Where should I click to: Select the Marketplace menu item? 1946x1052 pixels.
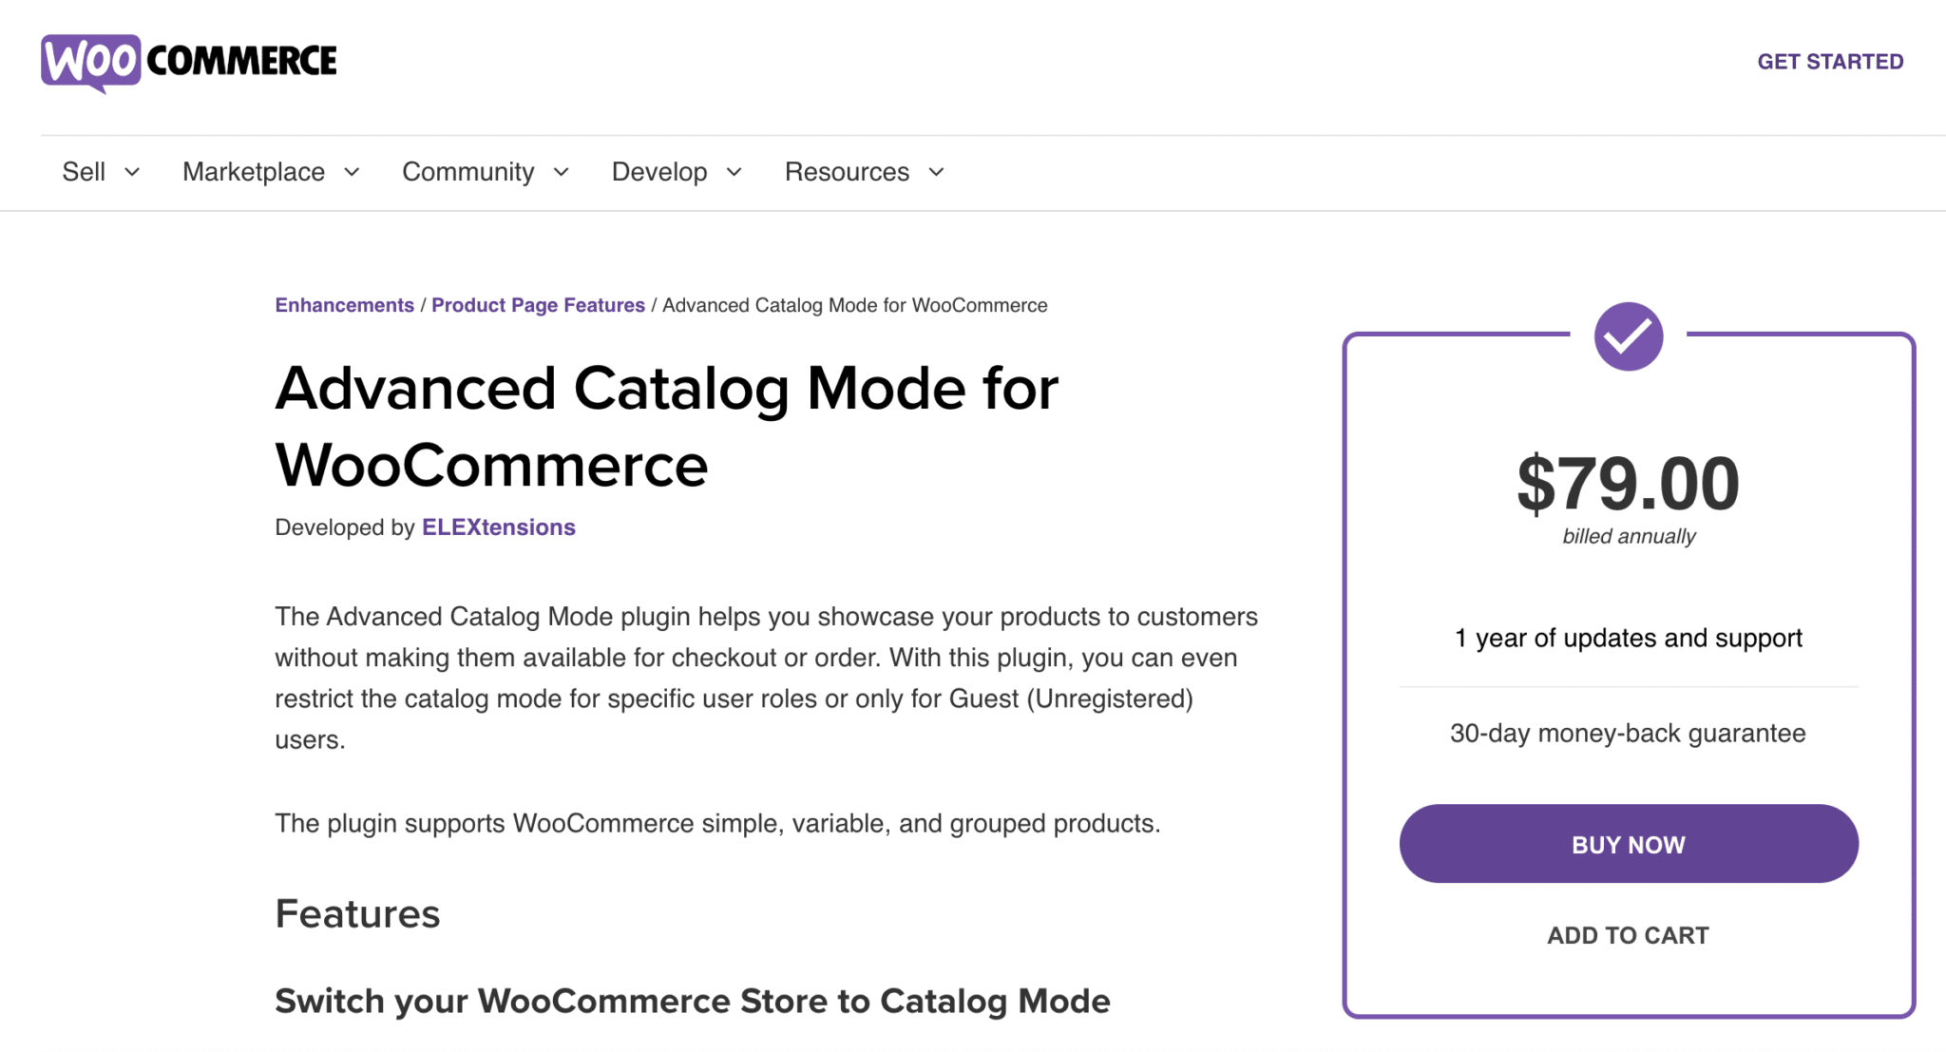[x=254, y=172]
